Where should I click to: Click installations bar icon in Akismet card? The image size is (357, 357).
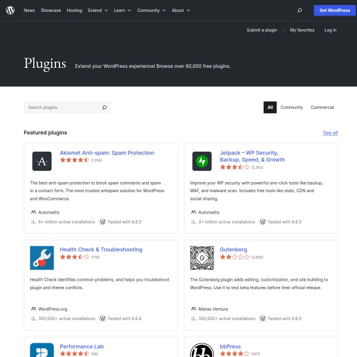tap(33, 222)
